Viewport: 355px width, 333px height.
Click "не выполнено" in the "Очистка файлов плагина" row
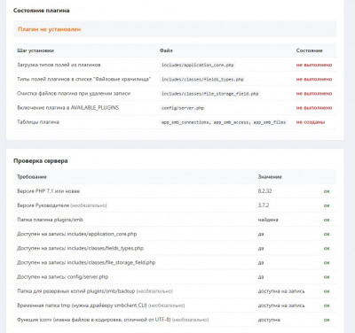[314, 94]
